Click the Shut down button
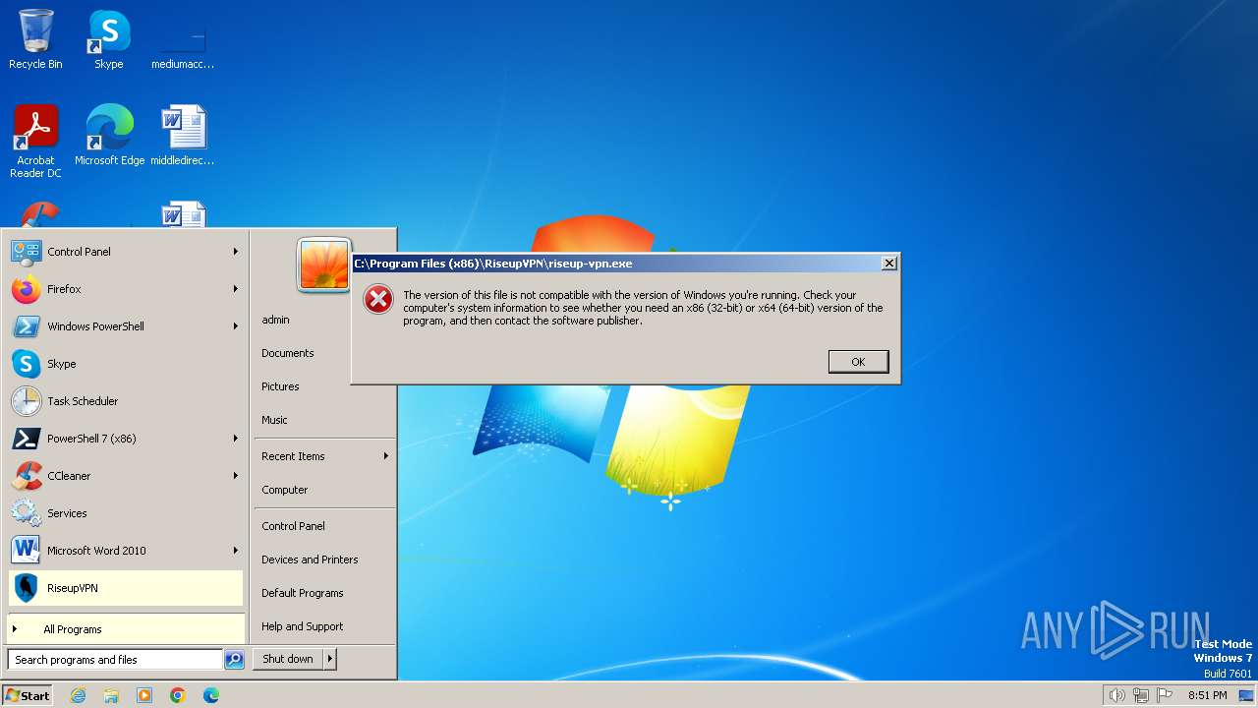 [x=288, y=659]
